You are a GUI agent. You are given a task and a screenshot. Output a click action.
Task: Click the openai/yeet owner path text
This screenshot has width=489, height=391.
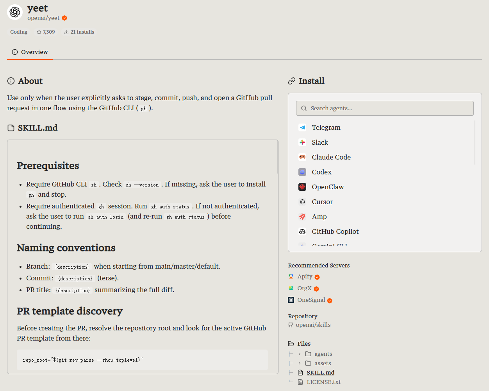click(43, 18)
